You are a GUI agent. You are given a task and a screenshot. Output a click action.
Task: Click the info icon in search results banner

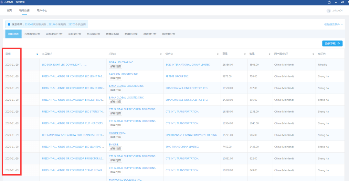9,24
